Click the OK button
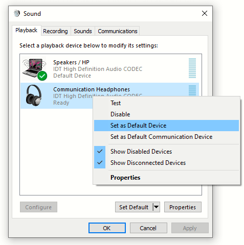This screenshot has width=244, height=245. [107, 228]
